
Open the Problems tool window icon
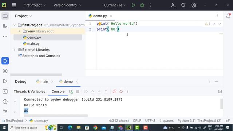5,102
